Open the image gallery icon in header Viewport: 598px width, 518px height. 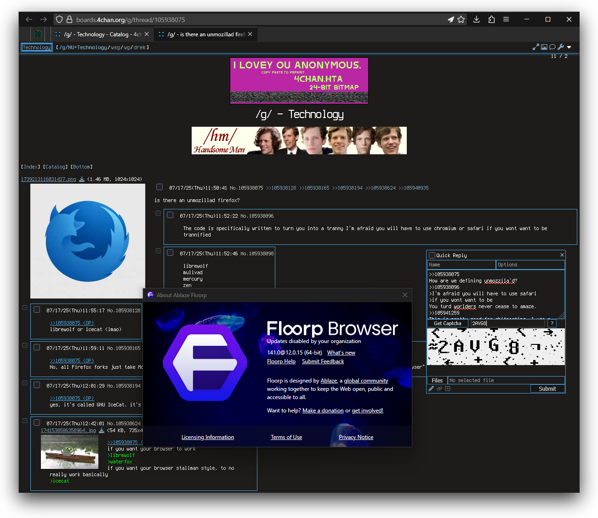pyautogui.click(x=544, y=47)
